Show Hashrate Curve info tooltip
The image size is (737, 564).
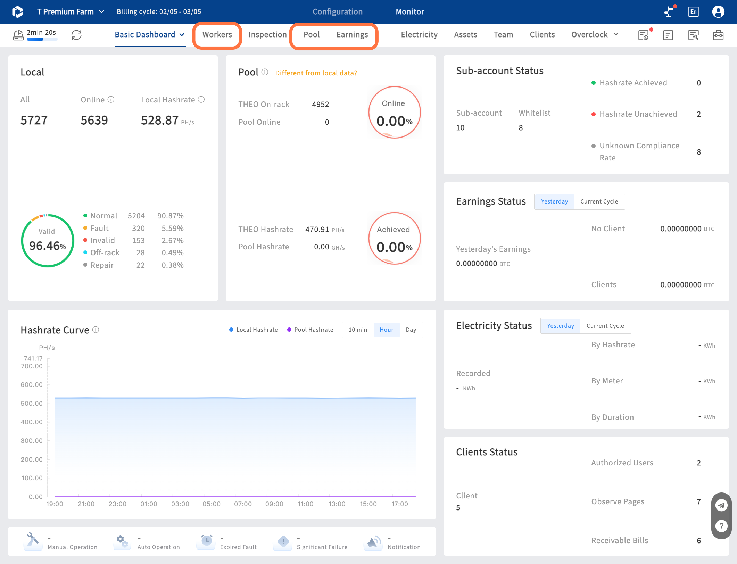click(96, 330)
